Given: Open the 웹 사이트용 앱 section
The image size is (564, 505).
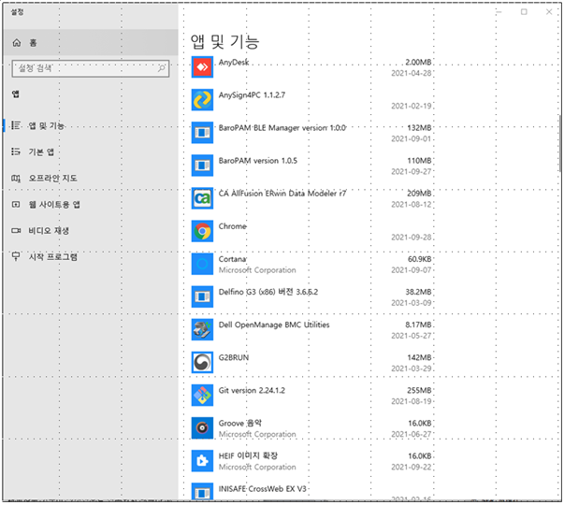Looking at the screenshot, I should coord(91,204).
